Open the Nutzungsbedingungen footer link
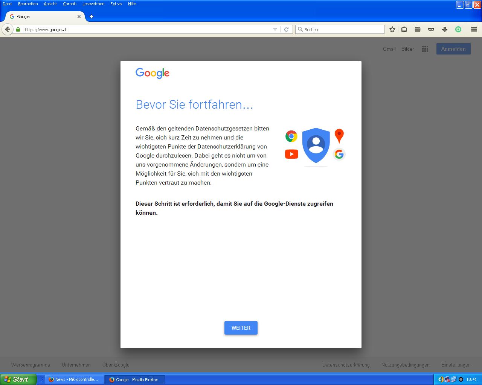This screenshot has height=385, width=482. [406, 365]
